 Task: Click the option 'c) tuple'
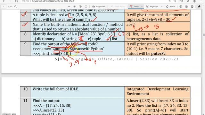(94, 39)
